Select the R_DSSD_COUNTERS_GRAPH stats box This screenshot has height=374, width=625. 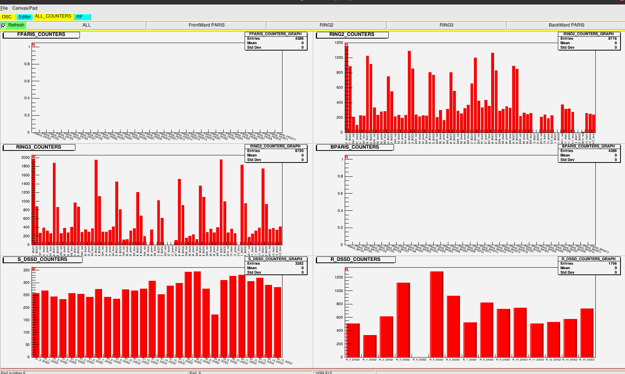pos(588,266)
